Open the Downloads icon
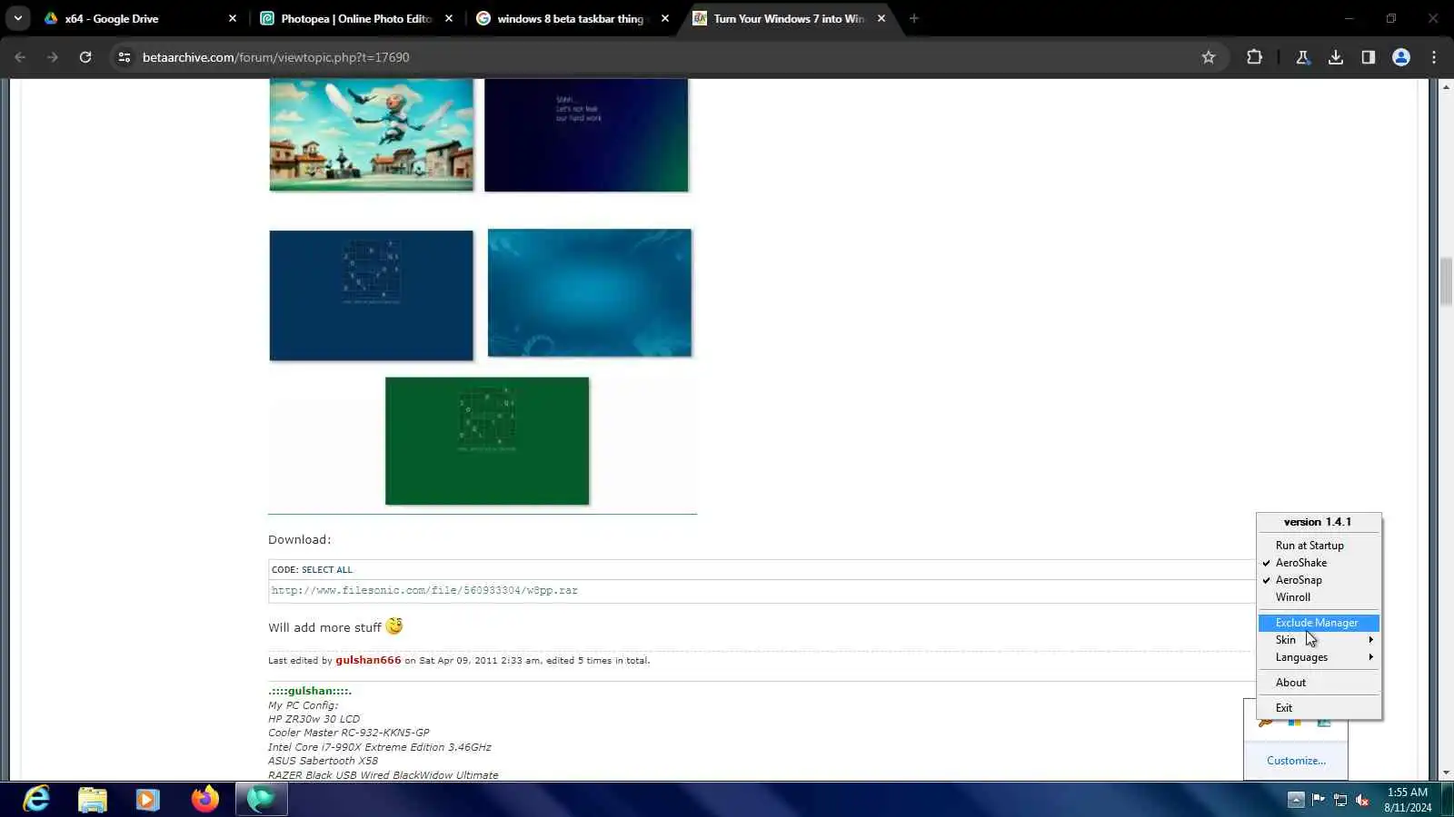Screen dimensions: 1454x817 click(x=1336, y=57)
